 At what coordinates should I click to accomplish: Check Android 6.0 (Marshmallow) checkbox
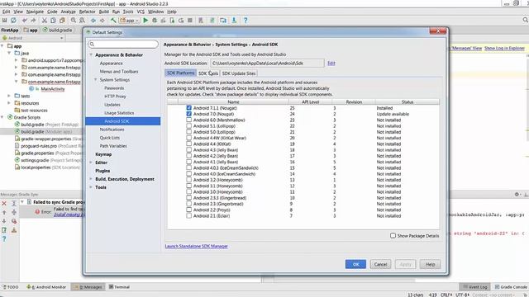click(x=189, y=120)
